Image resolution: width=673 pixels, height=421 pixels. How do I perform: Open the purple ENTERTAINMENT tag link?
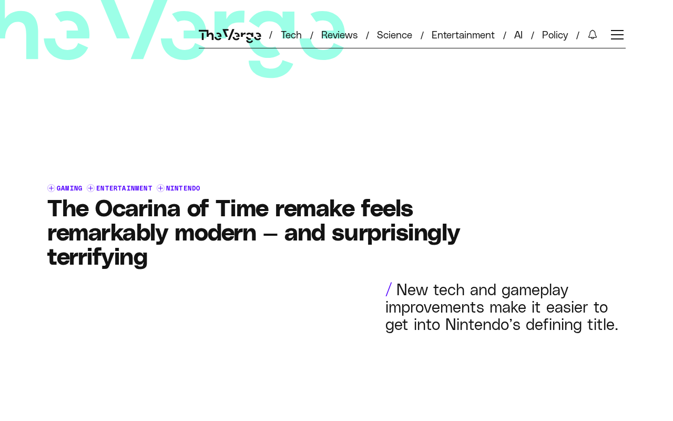coord(124,188)
